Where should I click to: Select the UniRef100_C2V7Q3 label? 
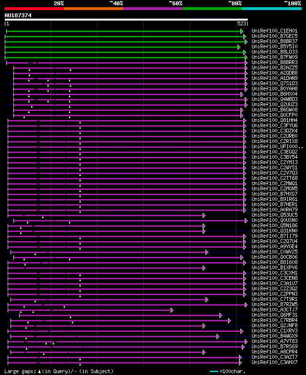pos(274,173)
